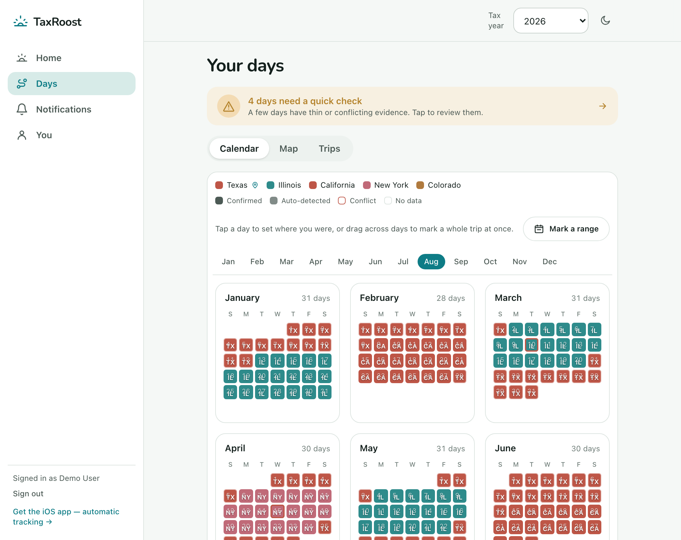Jump to Jun in month selector
The image size is (681, 540).
375,262
